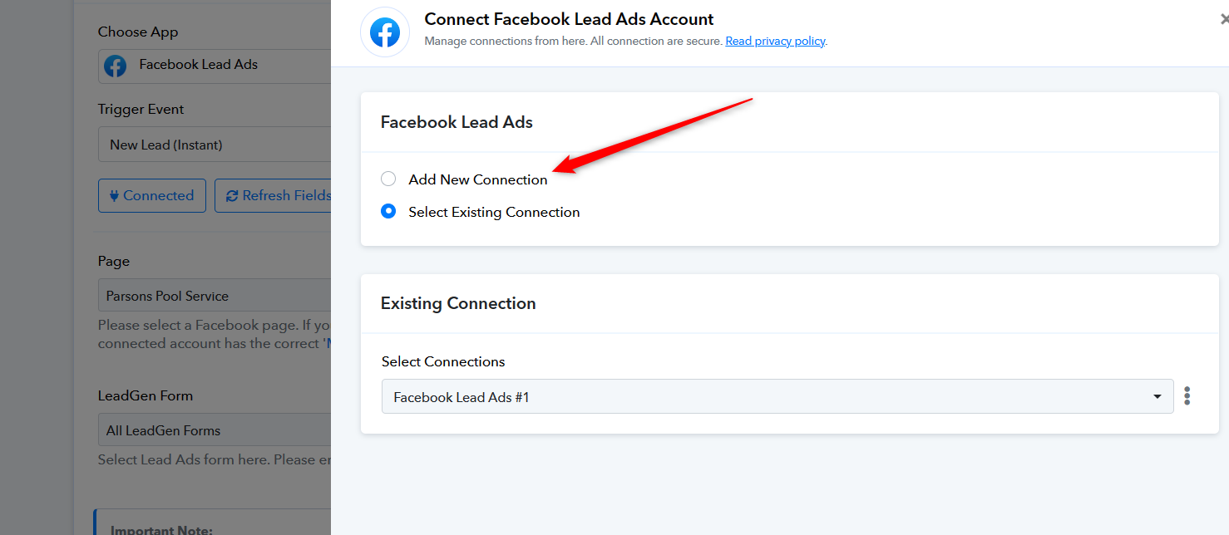
Task: Click the Add New Connection label text
Action: (478, 179)
